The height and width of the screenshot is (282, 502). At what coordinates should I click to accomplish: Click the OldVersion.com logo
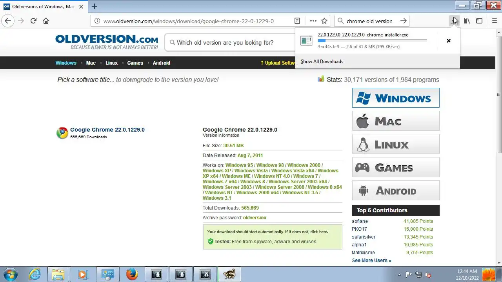107,42
